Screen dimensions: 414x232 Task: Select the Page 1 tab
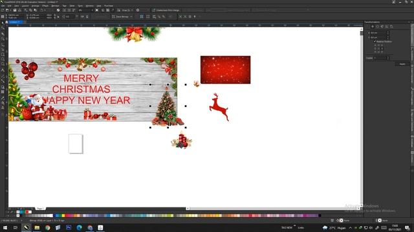click(40, 208)
